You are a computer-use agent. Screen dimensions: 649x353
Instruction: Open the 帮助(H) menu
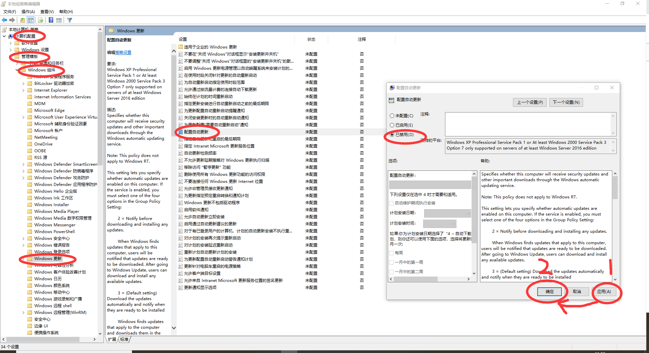click(x=66, y=11)
